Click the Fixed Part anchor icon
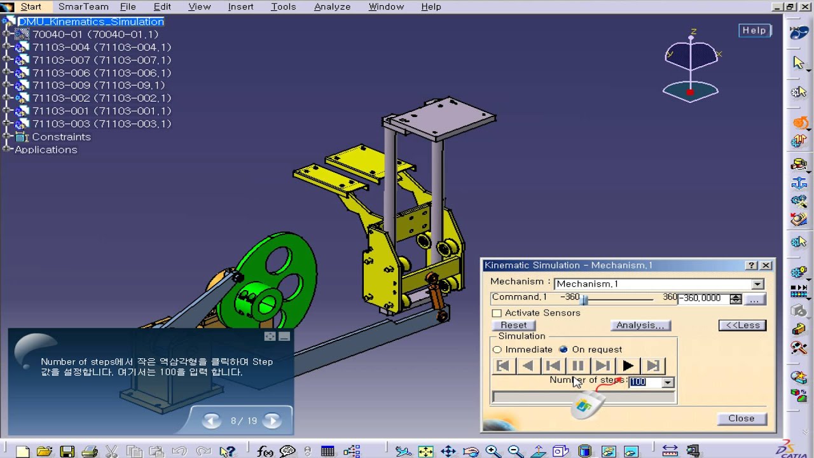 click(x=799, y=184)
